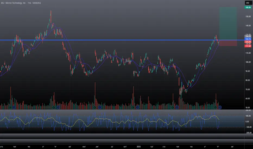
Task: Open the earnings E marker of late March 2025
Action: (172, 107)
